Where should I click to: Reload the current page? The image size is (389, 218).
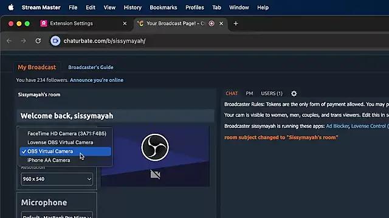coord(38,41)
